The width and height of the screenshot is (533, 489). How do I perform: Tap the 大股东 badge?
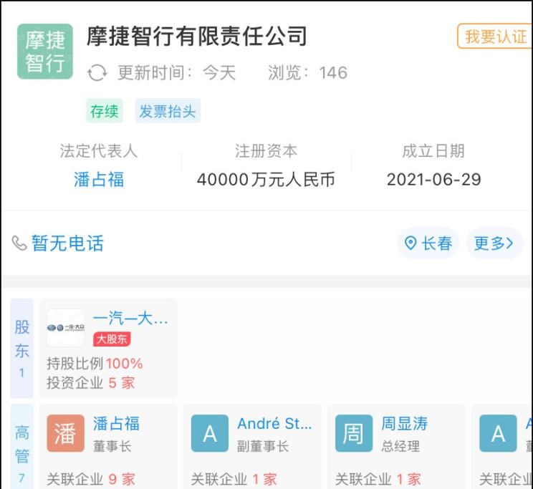112,339
